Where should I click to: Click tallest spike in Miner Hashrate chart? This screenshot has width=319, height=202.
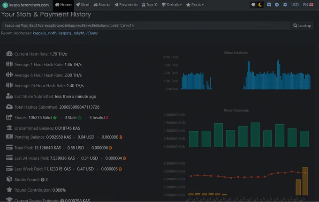[x=278, y=75]
